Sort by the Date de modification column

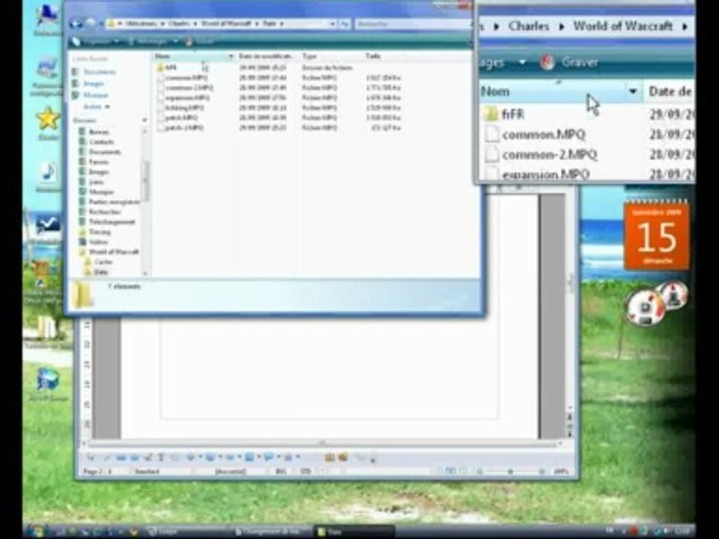(267, 56)
